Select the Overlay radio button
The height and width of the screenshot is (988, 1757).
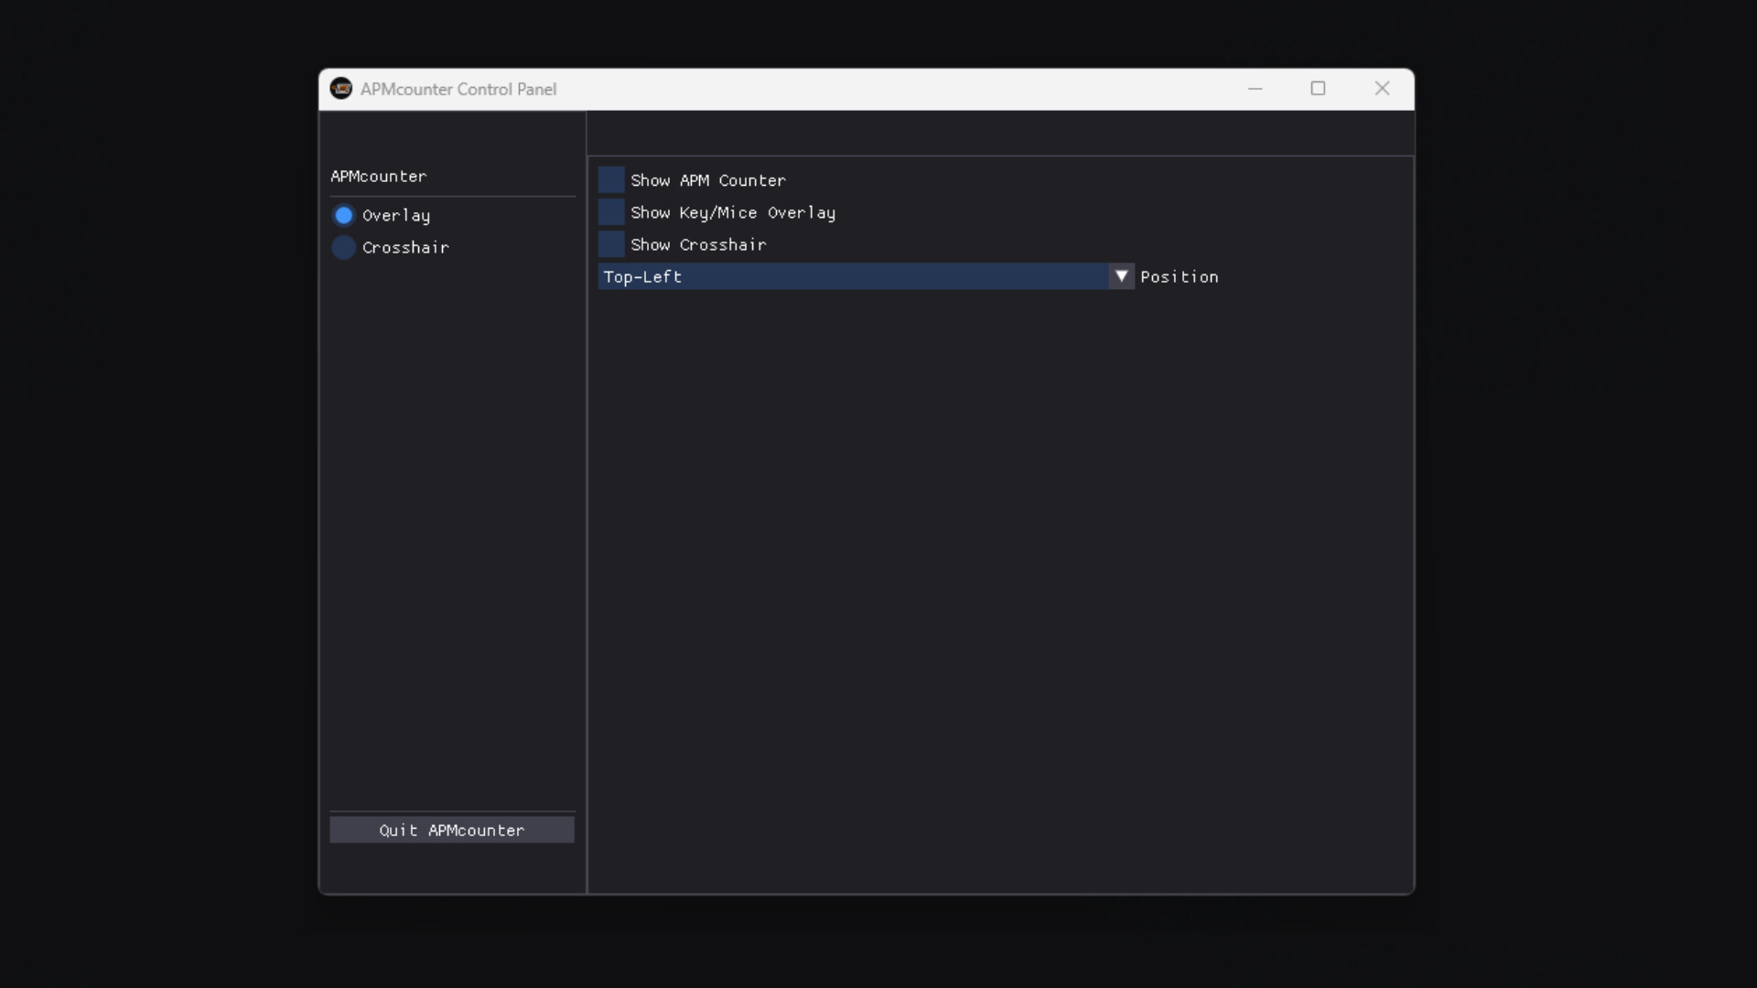(343, 215)
